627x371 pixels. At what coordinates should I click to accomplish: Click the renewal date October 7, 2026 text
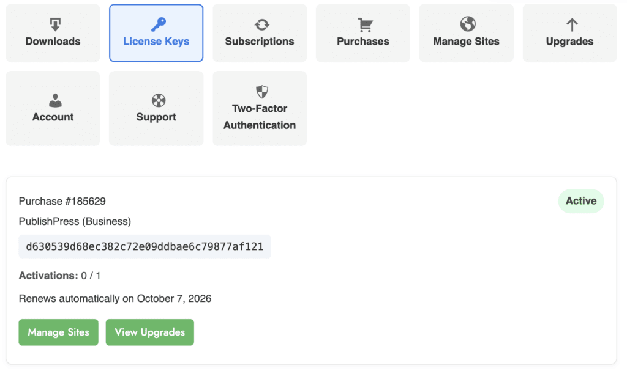tap(174, 299)
